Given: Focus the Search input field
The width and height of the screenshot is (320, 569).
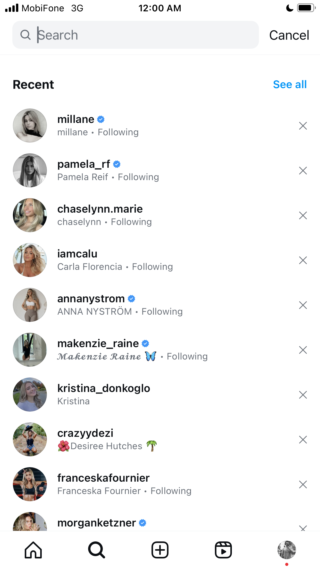Looking at the screenshot, I should pyautogui.click(x=136, y=35).
